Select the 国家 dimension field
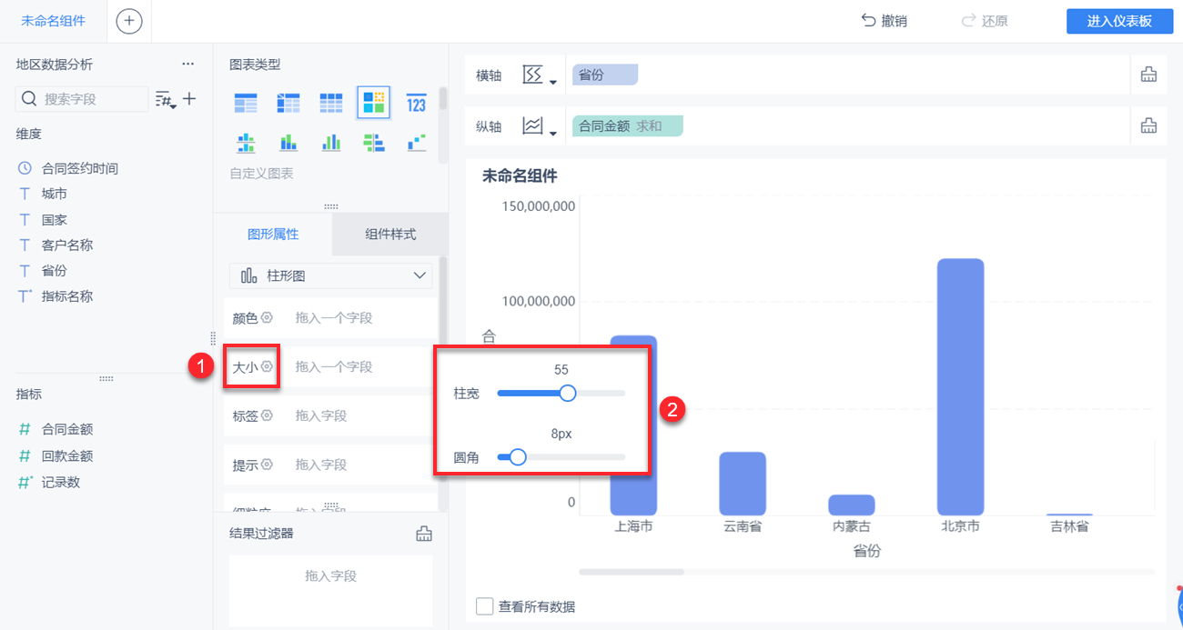The width and height of the screenshot is (1183, 630). click(54, 220)
